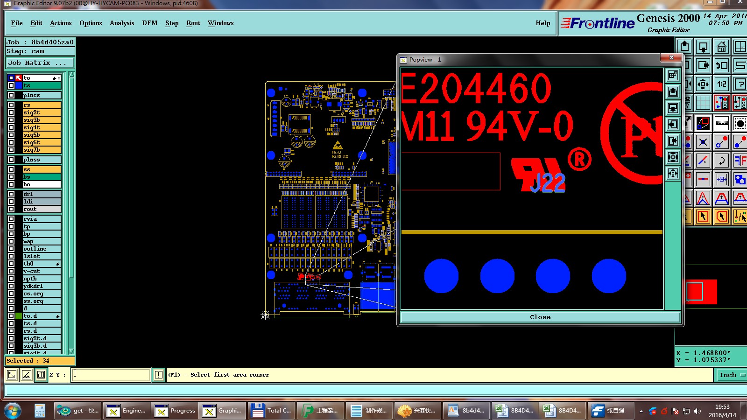The width and height of the screenshot is (747, 420).
Task: Select the dashed octagon pad tool
Action: (x=740, y=123)
